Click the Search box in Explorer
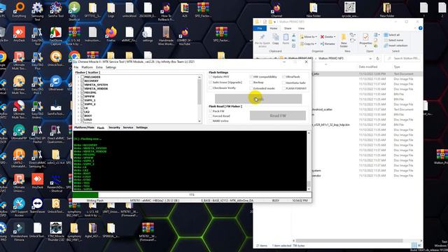This screenshot has height=252, width=448. point(402,59)
